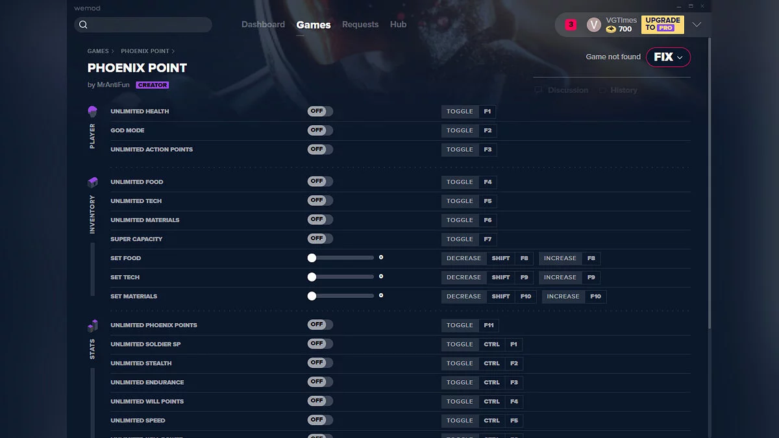
Task: Toggle Unlimited Health on
Action: click(x=320, y=112)
